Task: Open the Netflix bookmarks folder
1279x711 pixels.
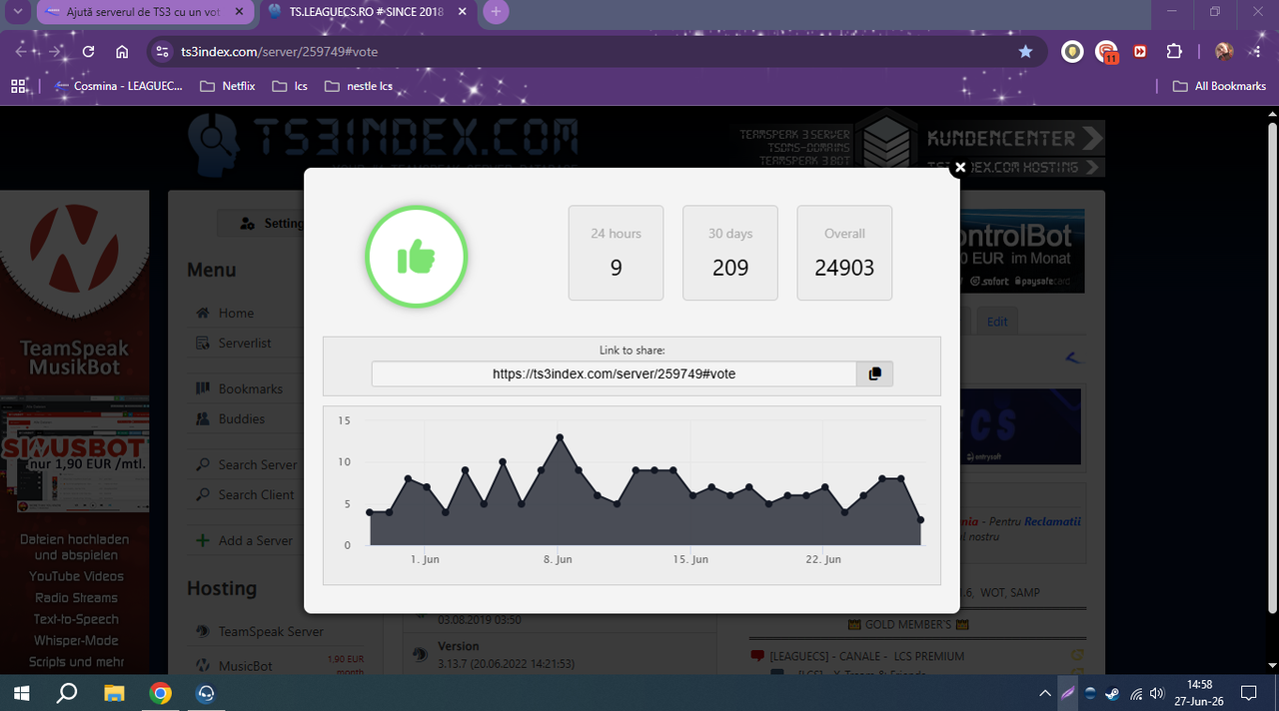Action: click(228, 86)
